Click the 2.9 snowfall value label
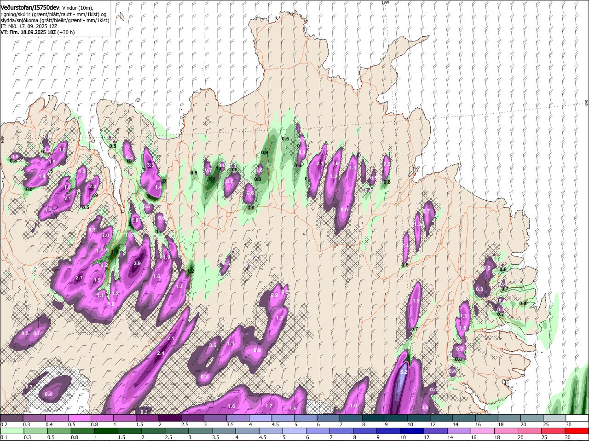Screen dimensions: 589x441 [x=137, y=263]
